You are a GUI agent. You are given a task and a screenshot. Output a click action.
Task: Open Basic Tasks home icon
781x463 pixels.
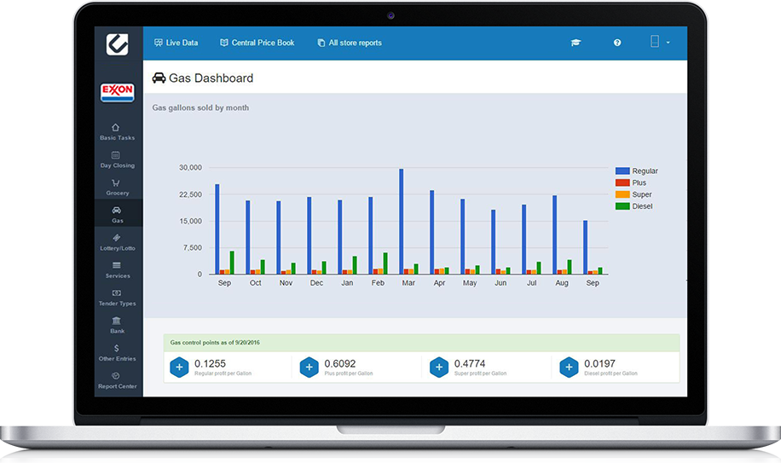click(x=116, y=127)
